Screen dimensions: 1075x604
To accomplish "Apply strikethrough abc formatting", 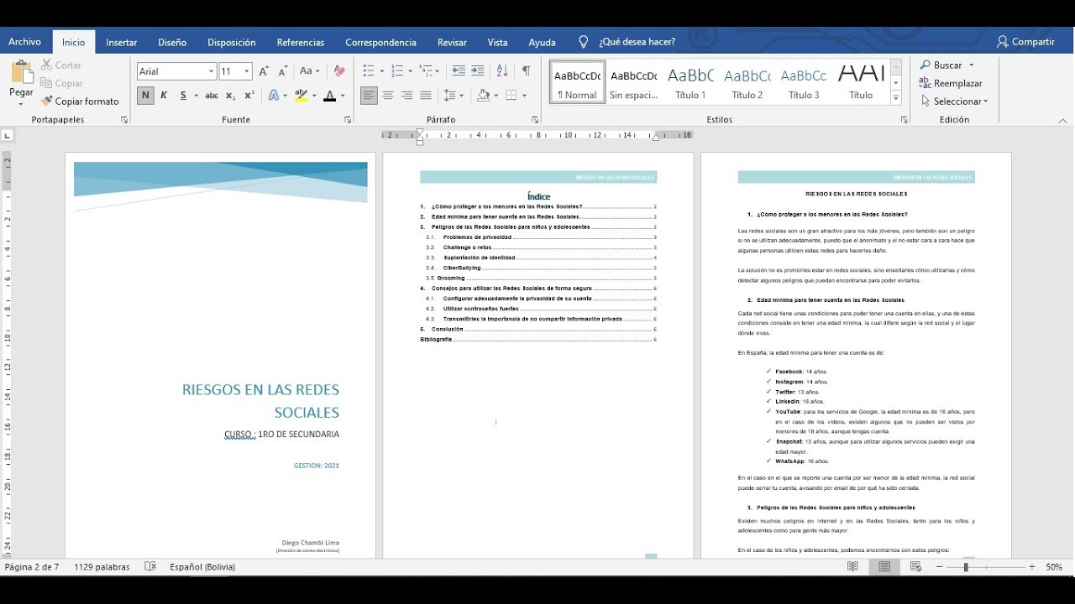I will tap(212, 96).
